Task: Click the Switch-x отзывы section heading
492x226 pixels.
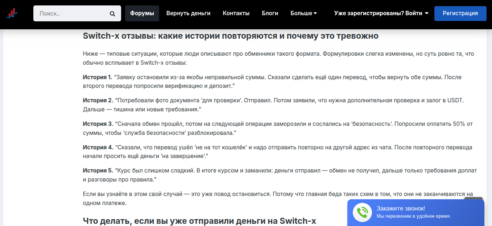Action: point(231,36)
